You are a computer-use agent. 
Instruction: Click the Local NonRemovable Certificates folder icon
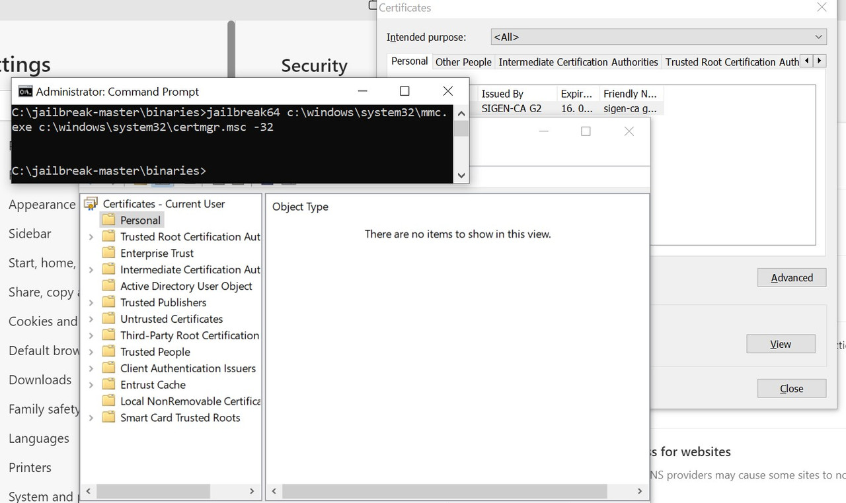108,401
